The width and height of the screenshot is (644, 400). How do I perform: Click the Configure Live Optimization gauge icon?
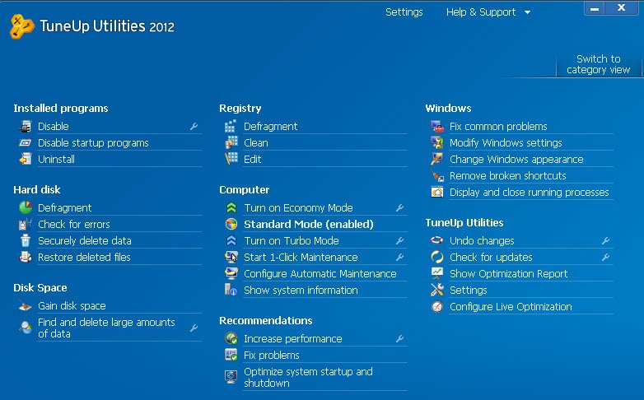437,306
